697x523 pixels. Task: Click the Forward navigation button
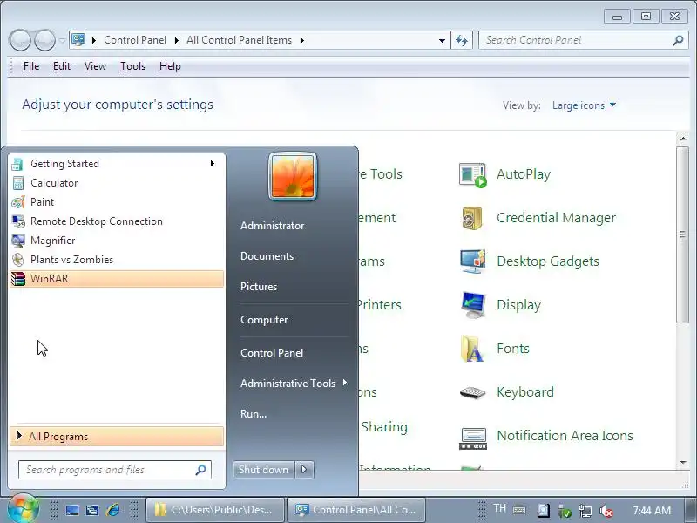45,40
